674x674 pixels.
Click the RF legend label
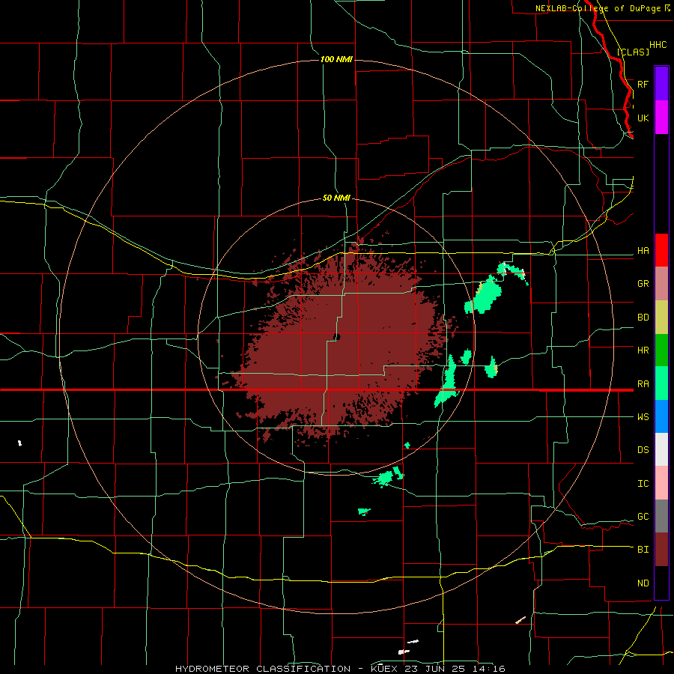pyautogui.click(x=643, y=84)
